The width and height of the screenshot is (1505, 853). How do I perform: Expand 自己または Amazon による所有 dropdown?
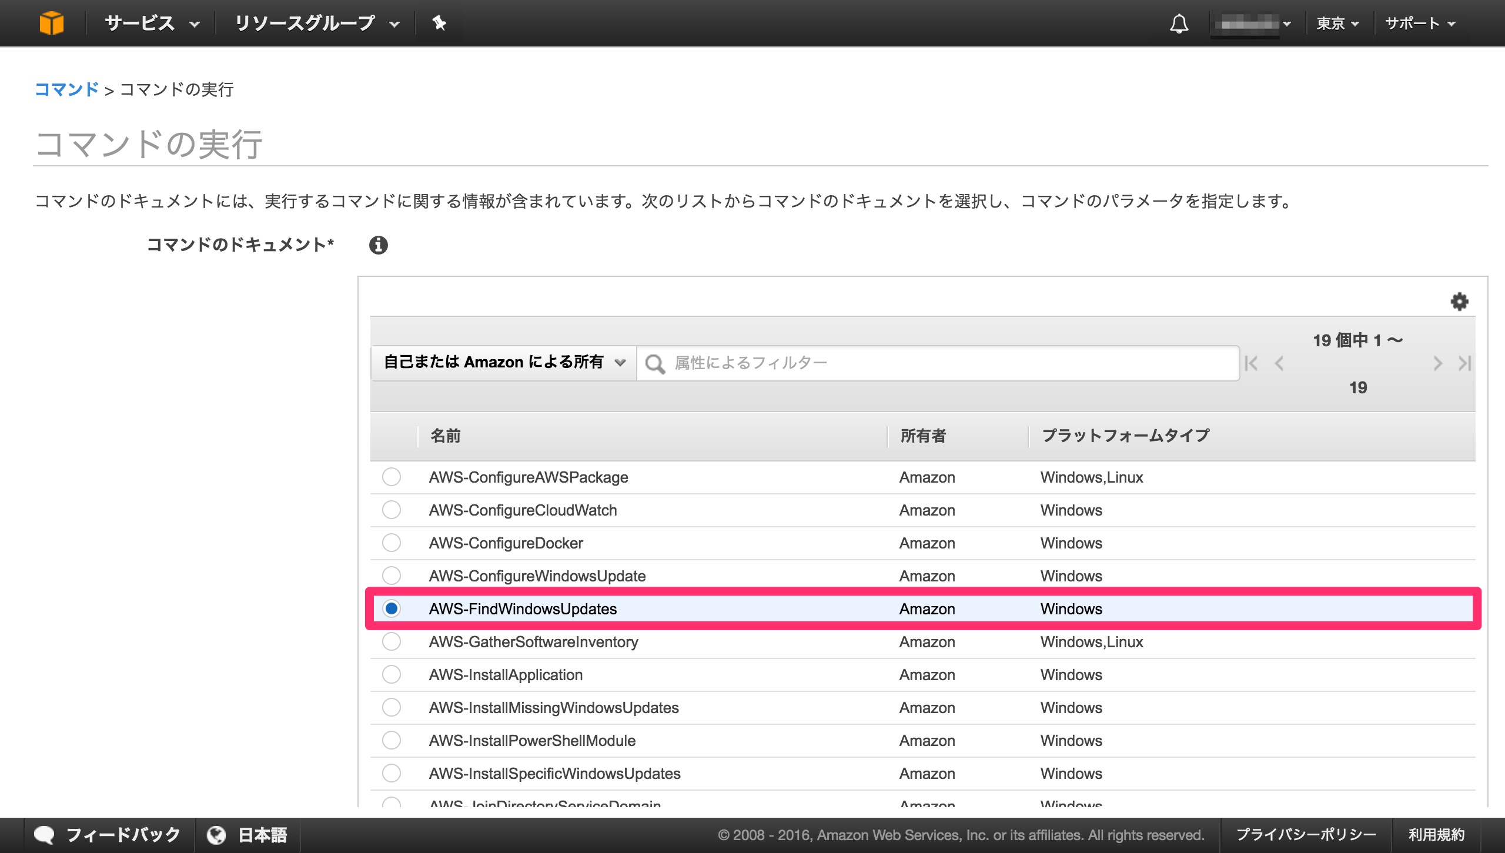coord(503,362)
